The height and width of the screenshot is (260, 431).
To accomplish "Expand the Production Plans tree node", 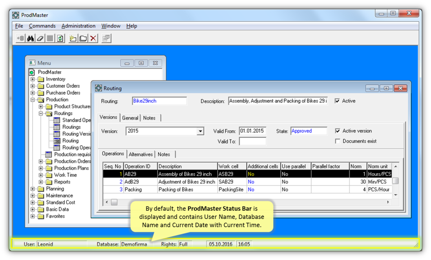I will [41, 168].
